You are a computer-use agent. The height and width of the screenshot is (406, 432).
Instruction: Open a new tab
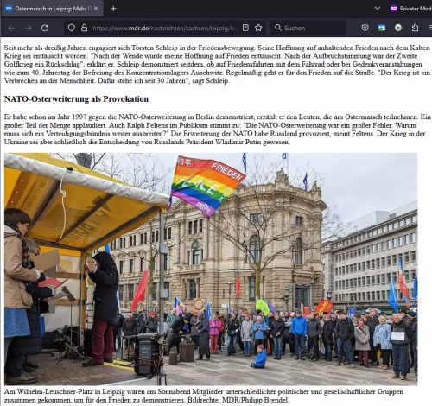pyautogui.click(x=113, y=9)
